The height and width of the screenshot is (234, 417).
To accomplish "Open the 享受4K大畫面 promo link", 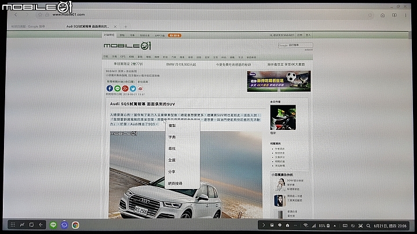I will [286, 65].
